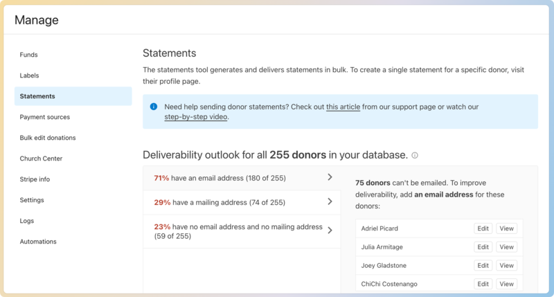Expand the 29% mailing address row chevron
Image resolution: width=554 pixels, height=297 pixels.
click(x=330, y=201)
